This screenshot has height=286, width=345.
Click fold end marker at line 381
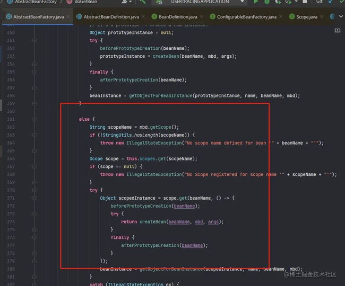(x=34, y=277)
